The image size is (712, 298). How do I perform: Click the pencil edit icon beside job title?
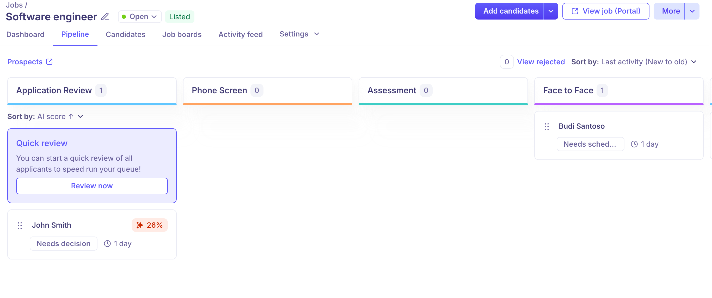pos(105,17)
